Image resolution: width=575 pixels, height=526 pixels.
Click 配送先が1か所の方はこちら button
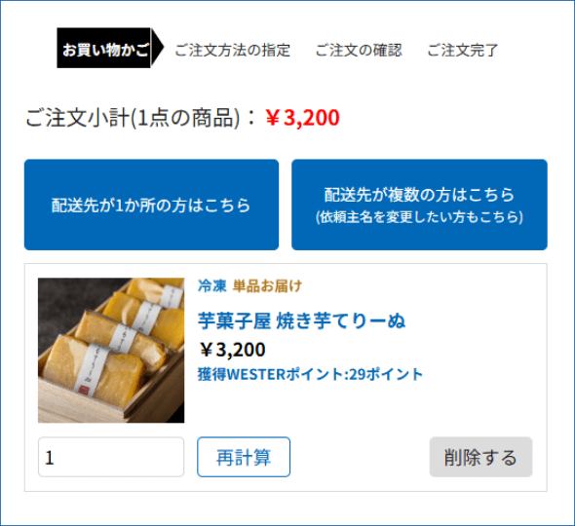click(151, 205)
